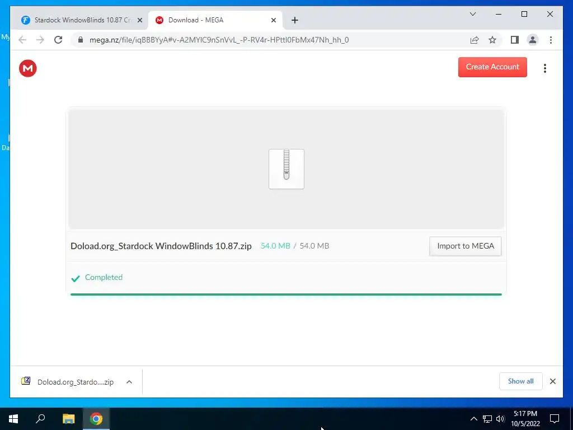Click the completed download progress bar

(x=286, y=295)
